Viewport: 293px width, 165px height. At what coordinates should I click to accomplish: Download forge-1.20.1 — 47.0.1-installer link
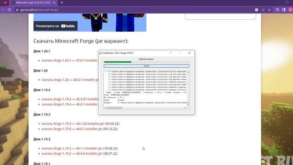(x=70, y=60)
